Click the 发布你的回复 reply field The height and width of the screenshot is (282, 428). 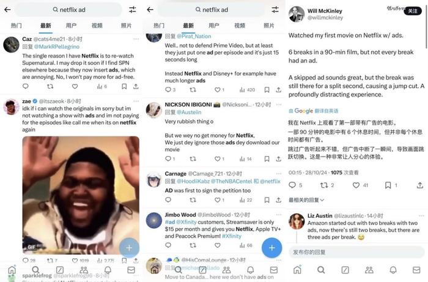pyautogui.click(x=356, y=252)
